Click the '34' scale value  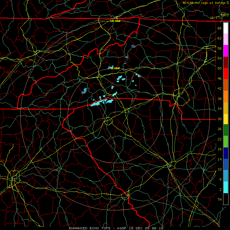point(220,109)
